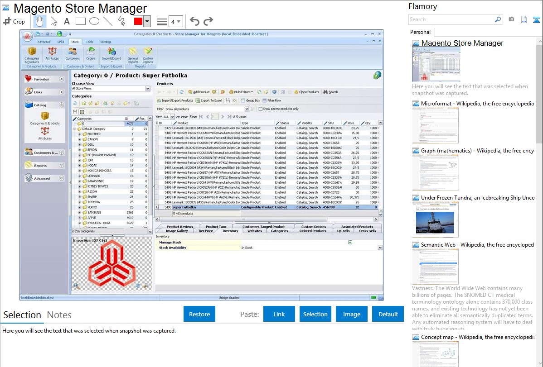This screenshot has height=367, width=543.
Task: Click the Attributes icon in Catalog sidebar
Action: pos(45,133)
